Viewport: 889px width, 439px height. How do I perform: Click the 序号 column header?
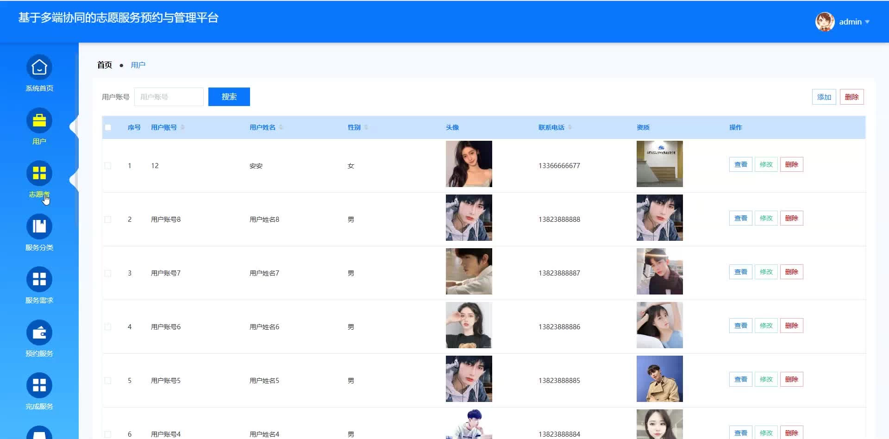134,127
